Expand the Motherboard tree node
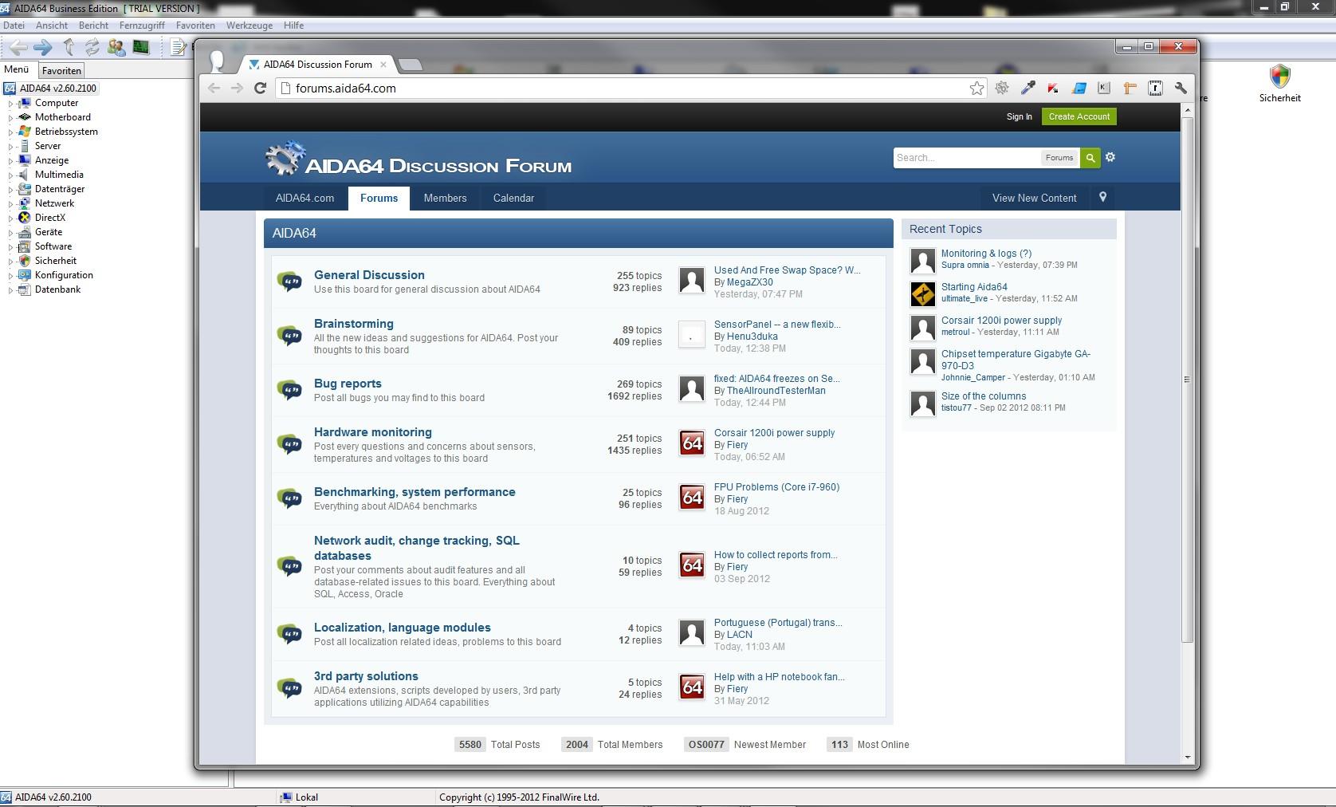The width and height of the screenshot is (1336, 807). click(10, 117)
